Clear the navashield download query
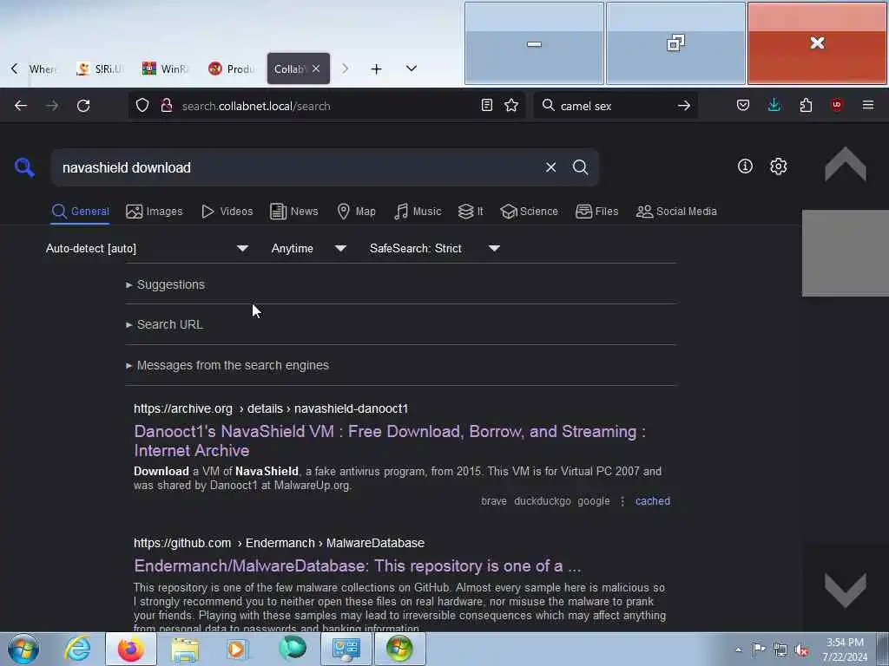Image resolution: width=889 pixels, height=666 pixels. pos(550,167)
